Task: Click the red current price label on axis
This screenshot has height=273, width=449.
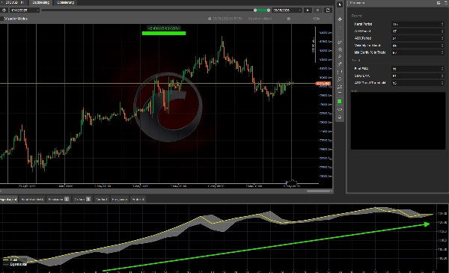Action: click(x=323, y=84)
